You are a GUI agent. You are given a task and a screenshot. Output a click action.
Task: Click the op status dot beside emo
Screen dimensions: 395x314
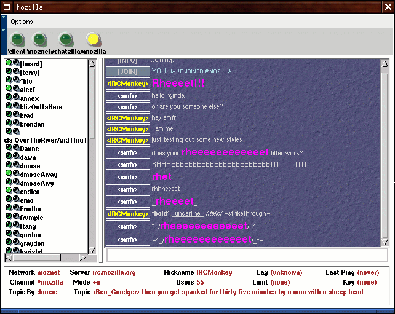click(x=9, y=199)
